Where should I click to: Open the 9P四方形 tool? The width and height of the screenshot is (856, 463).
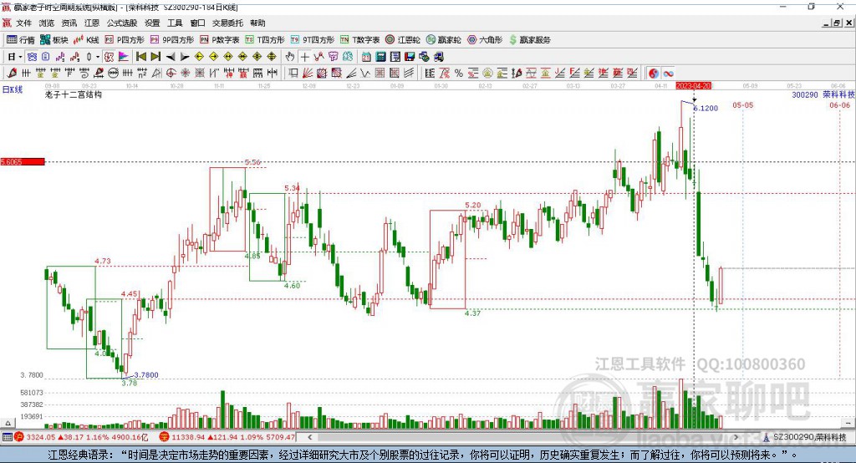(x=172, y=40)
